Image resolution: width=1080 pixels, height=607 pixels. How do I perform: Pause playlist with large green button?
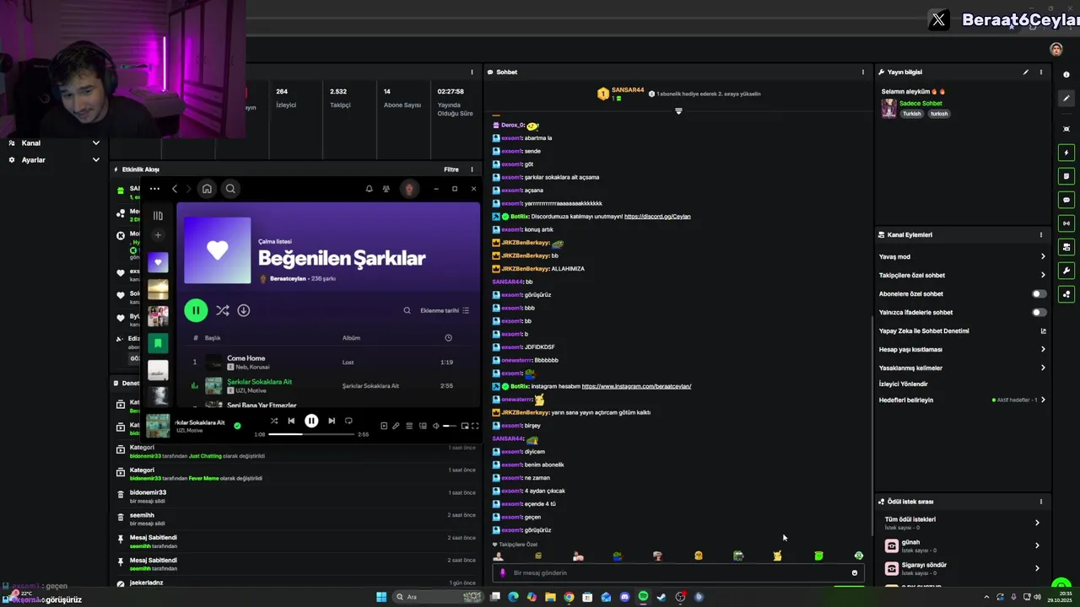pyautogui.click(x=196, y=310)
